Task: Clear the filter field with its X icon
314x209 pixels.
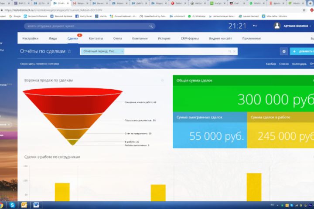Action: (234, 51)
